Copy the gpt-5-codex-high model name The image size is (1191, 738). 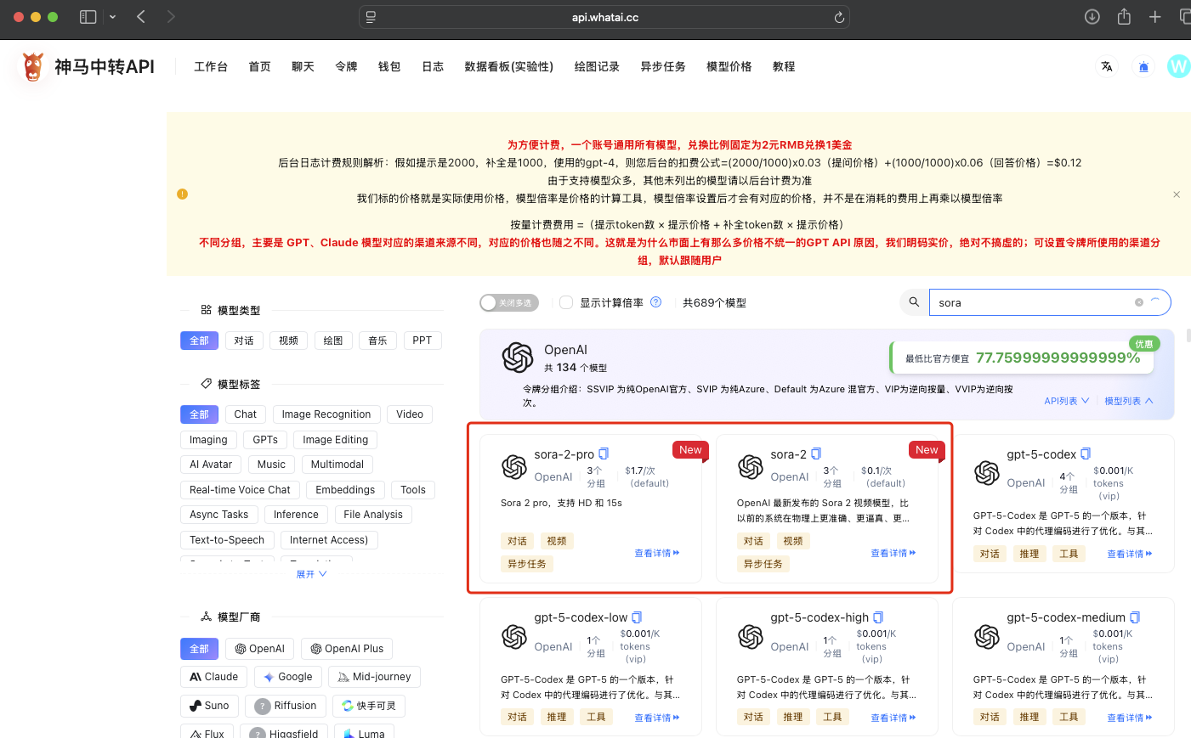(878, 617)
